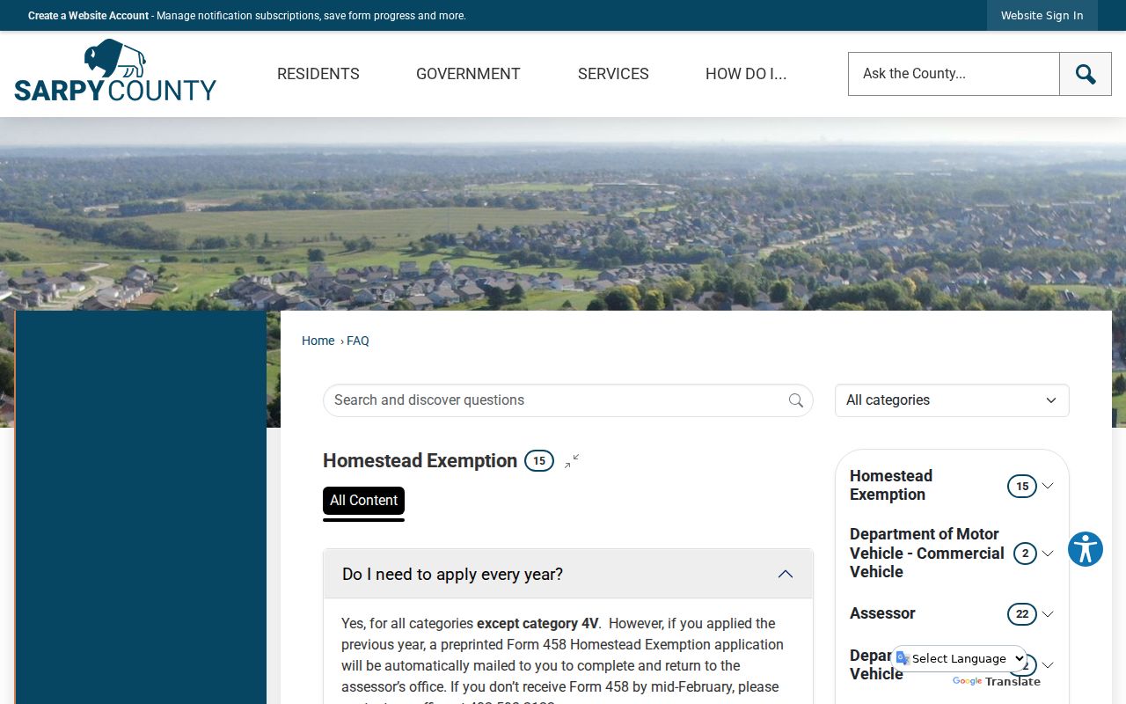Screen dimensions: 1126x704
Task: Open the All categories dropdown
Action: 952,400
